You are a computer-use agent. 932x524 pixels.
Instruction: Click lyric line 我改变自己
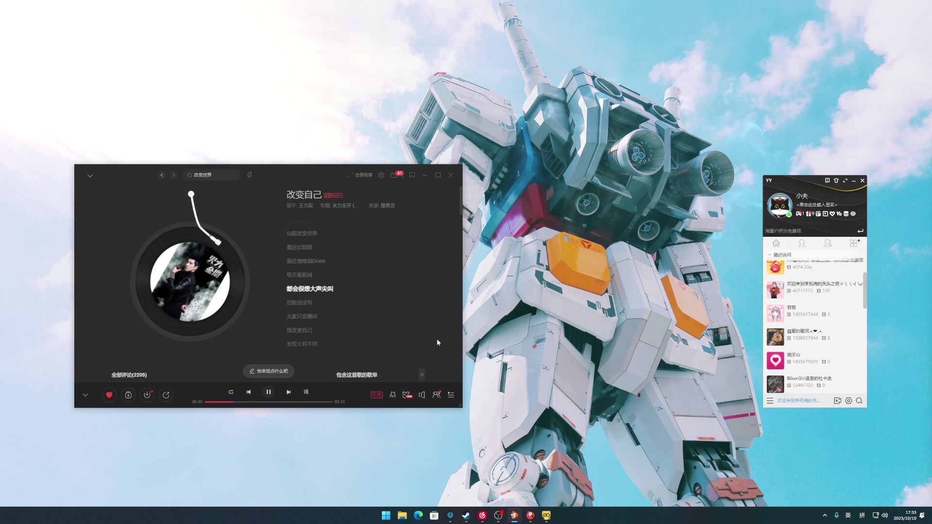coord(299,330)
